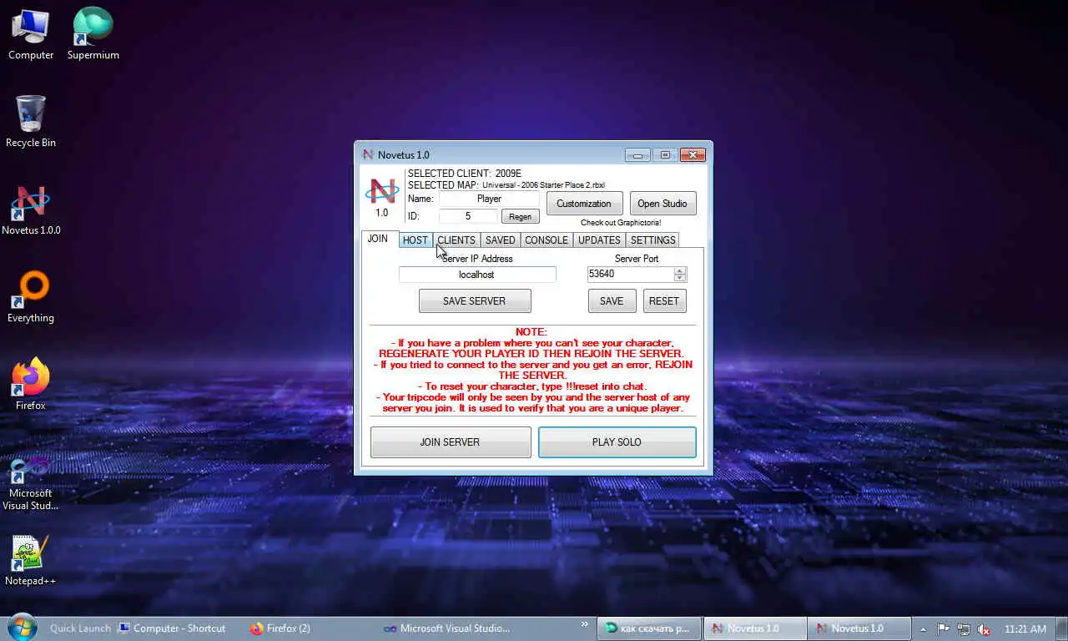
Task: Switch to the CONSOLE tab
Action: (x=547, y=240)
